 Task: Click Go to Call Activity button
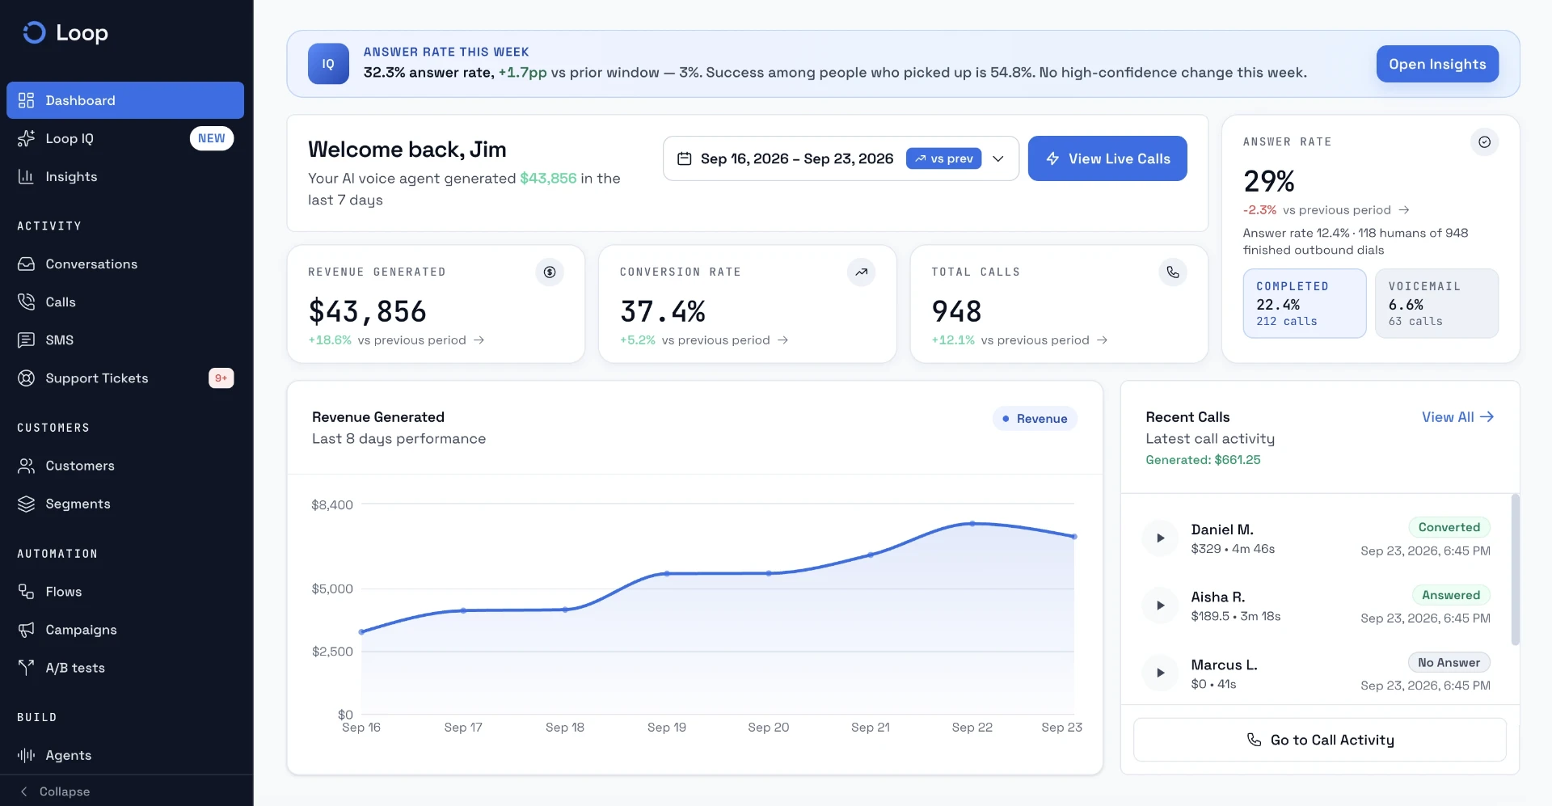[1320, 740]
